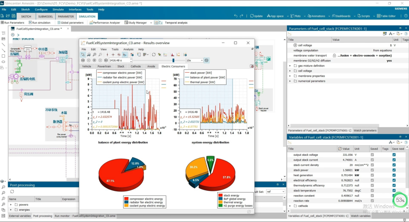
Task: Open Global parameters
Action: tap(70, 23)
